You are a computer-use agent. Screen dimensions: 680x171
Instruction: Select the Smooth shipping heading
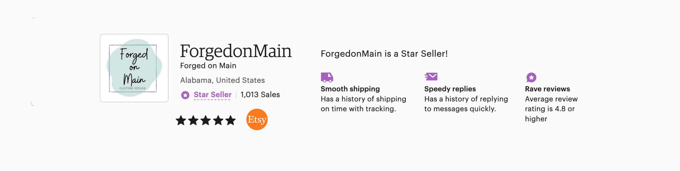(350, 89)
